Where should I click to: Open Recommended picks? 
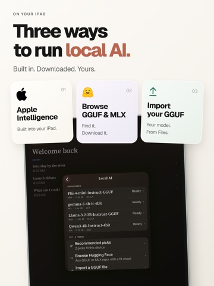108,245
